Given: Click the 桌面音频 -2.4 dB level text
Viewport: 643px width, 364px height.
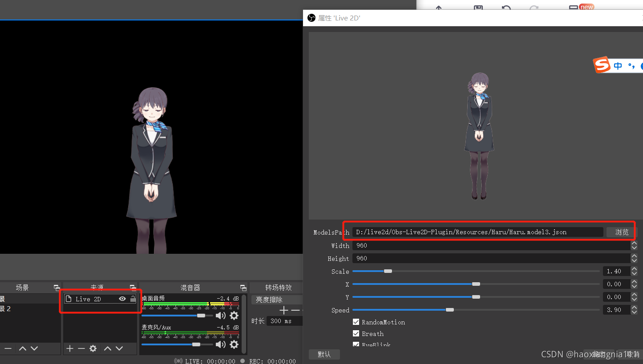Looking at the screenshot, I should [228, 299].
